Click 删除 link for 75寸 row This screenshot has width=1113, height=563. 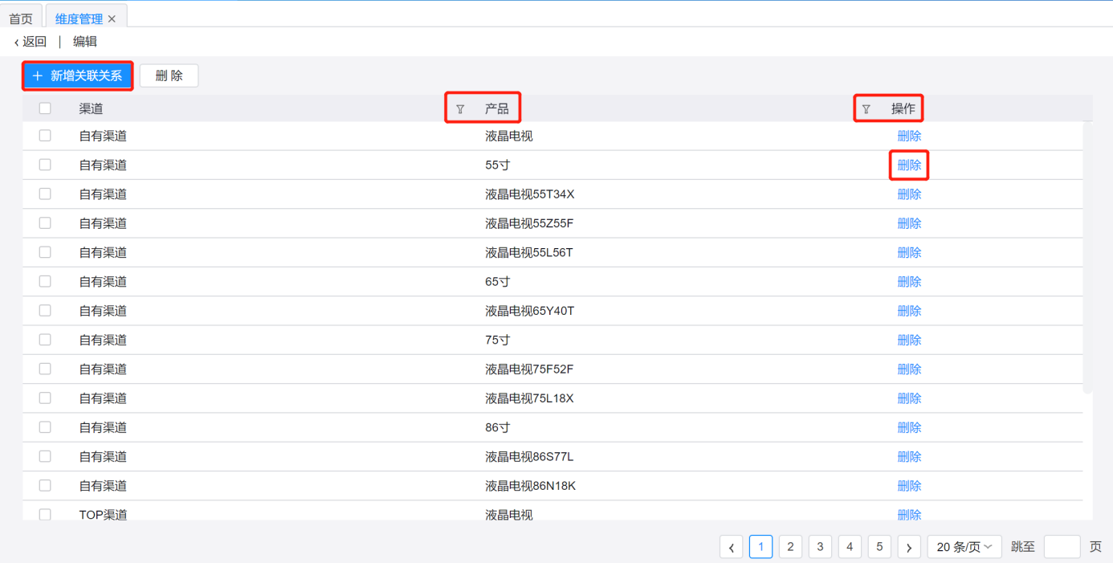(909, 340)
